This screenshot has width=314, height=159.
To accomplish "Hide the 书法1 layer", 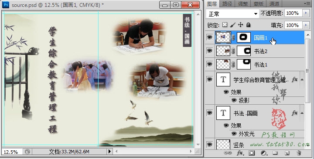I will 209,64.
